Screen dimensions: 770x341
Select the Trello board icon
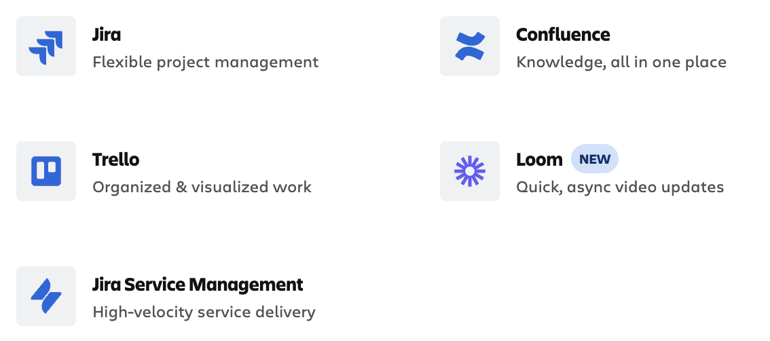[x=46, y=171]
